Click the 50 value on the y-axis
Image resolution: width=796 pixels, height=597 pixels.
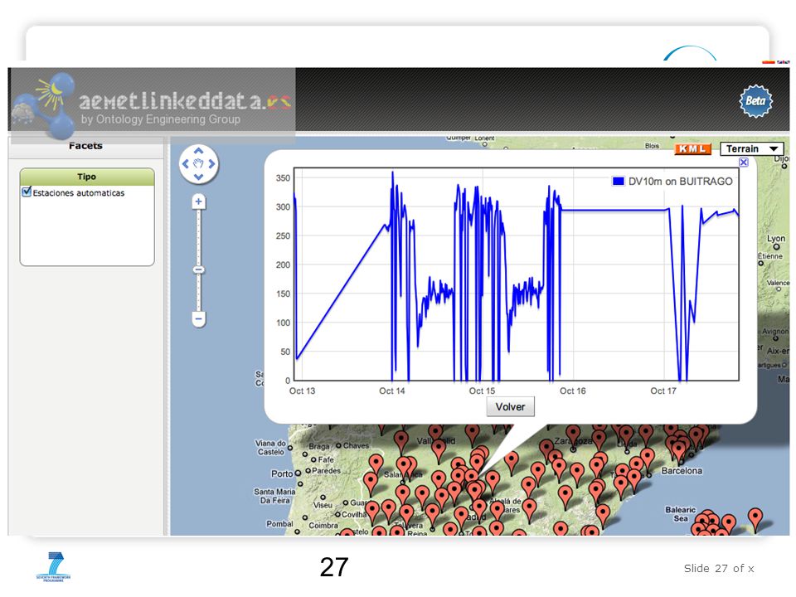pyautogui.click(x=286, y=352)
